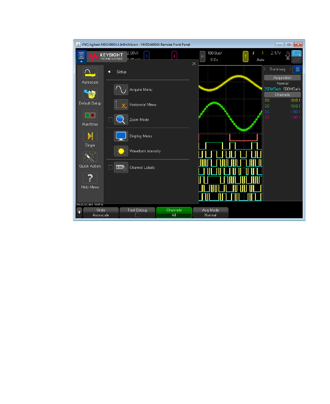This screenshot has width=330, height=404.
Task: Click the Acquisition header in Summary
Action: point(282,78)
